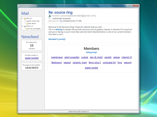Click the Members heading
The height and width of the screenshot is (117, 157).
[91, 49]
